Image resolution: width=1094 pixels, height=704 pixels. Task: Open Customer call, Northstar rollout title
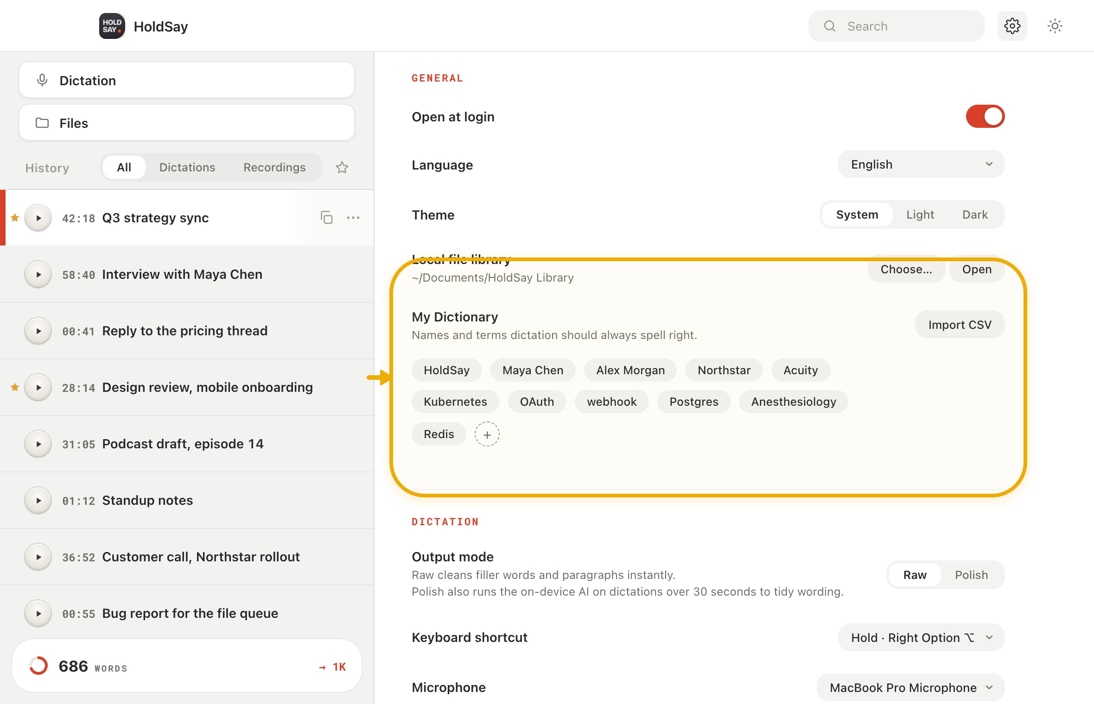201,557
